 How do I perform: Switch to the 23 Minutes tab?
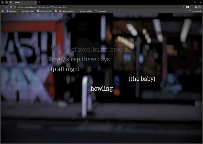tap(21, 2)
